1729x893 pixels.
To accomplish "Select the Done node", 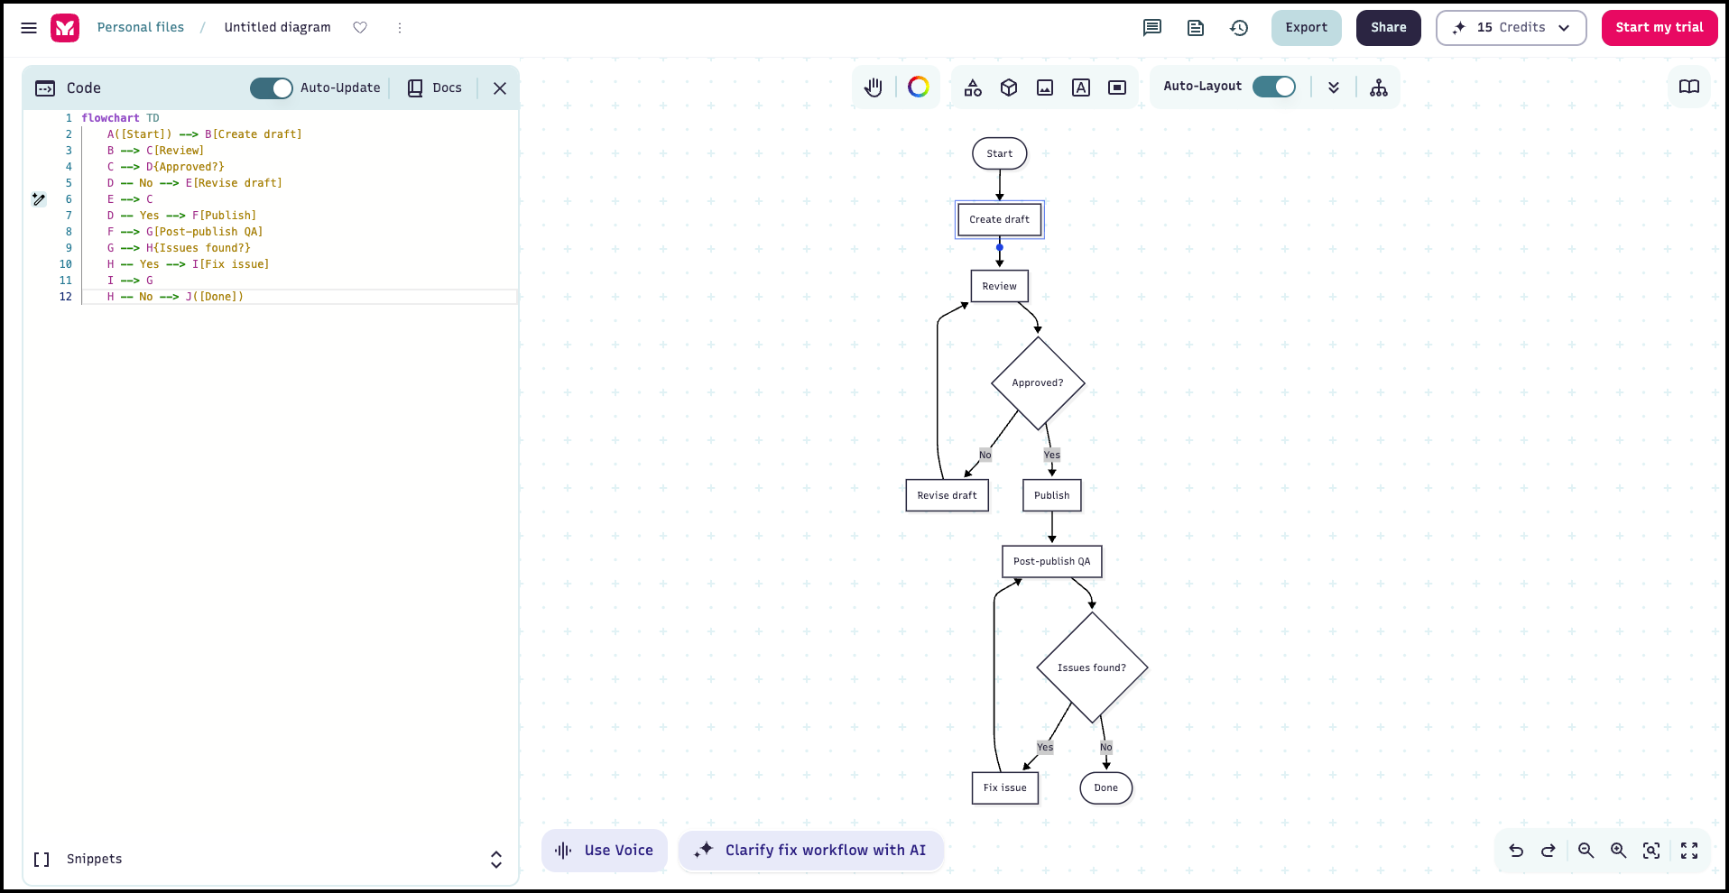I will 1106,787.
